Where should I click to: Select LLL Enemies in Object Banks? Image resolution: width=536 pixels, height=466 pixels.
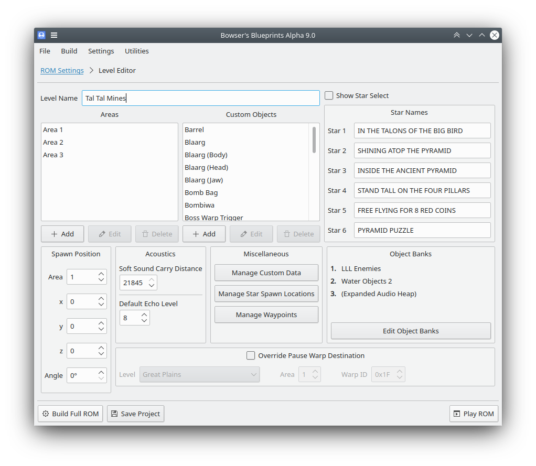[x=361, y=268]
